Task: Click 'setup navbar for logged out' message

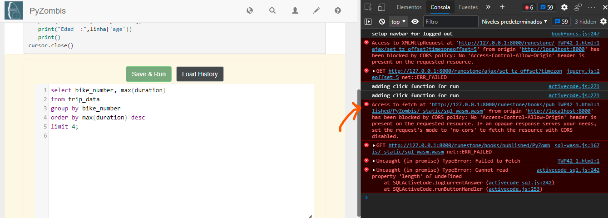Action: pos(412,34)
